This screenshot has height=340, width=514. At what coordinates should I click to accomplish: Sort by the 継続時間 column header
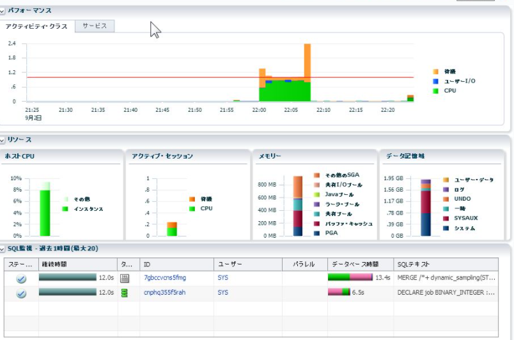(54, 264)
